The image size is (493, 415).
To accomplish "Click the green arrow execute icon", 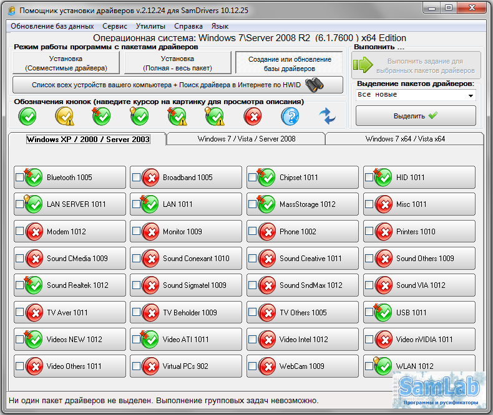I will point(363,65).
